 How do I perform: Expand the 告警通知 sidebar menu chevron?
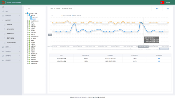pyautogui.click(x=20, y=52)
